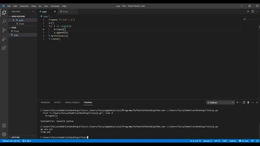Open the Go menu
260x146 pixels.
(x=40, y=6)
